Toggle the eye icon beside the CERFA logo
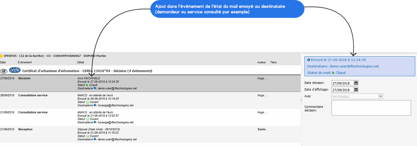The width and height of the screenshot is (417, 146). tap(4, 71)
